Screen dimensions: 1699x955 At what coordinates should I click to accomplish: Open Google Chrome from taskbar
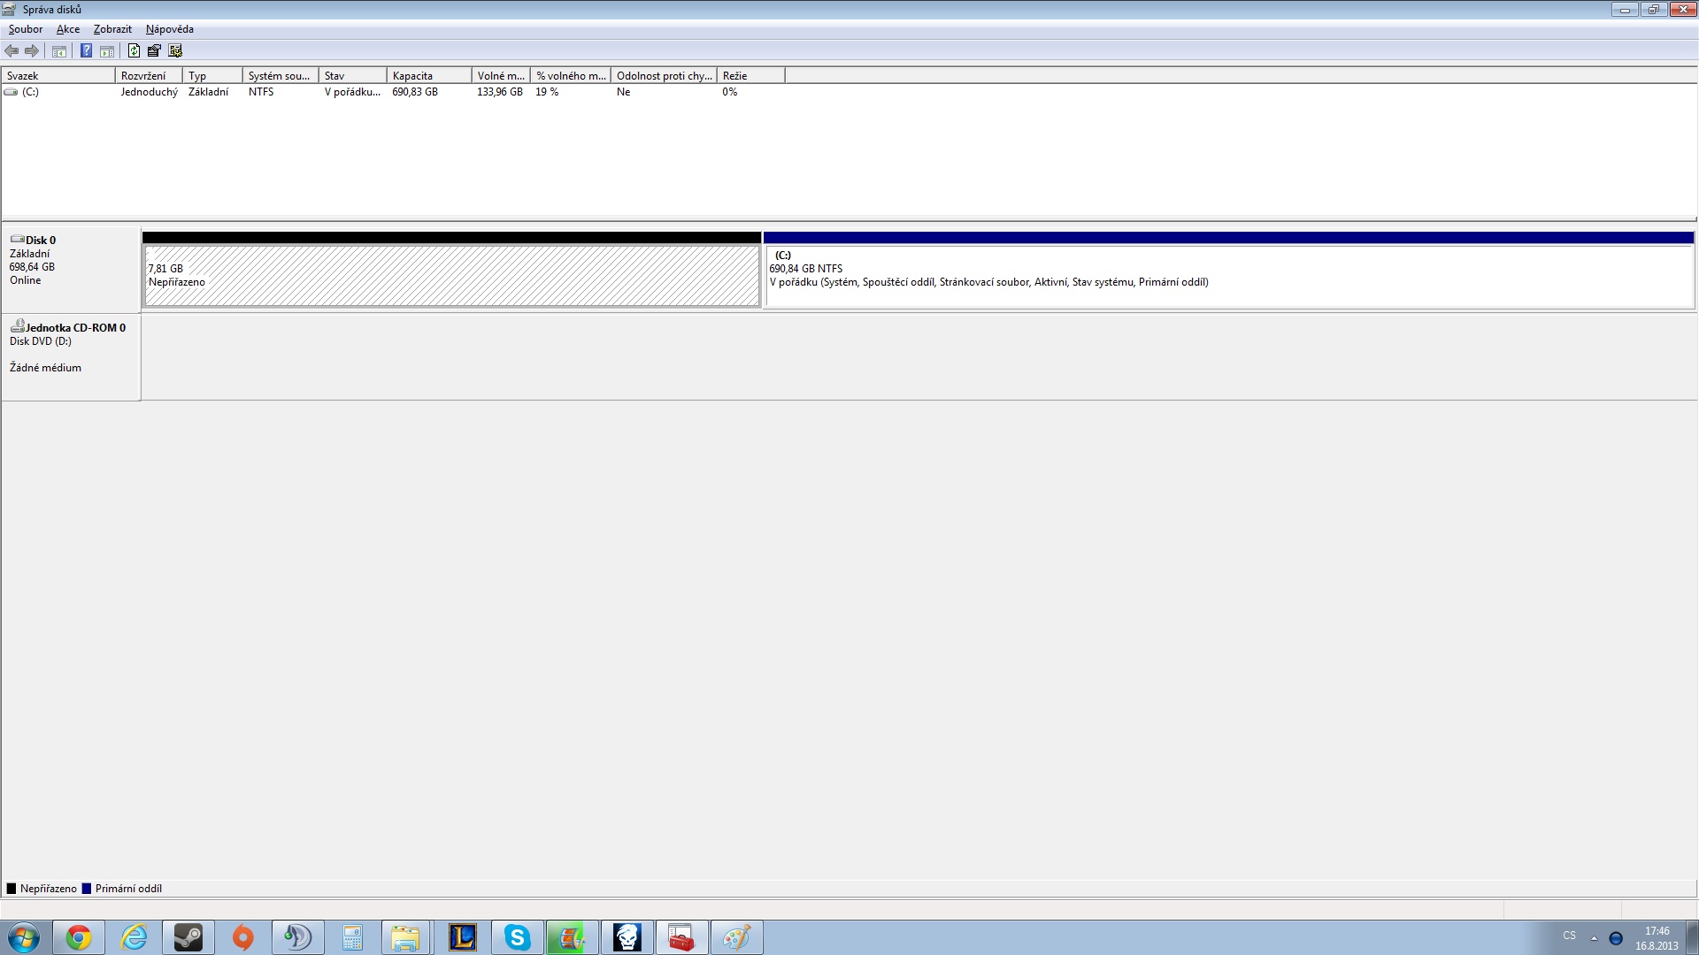point(79,937)
